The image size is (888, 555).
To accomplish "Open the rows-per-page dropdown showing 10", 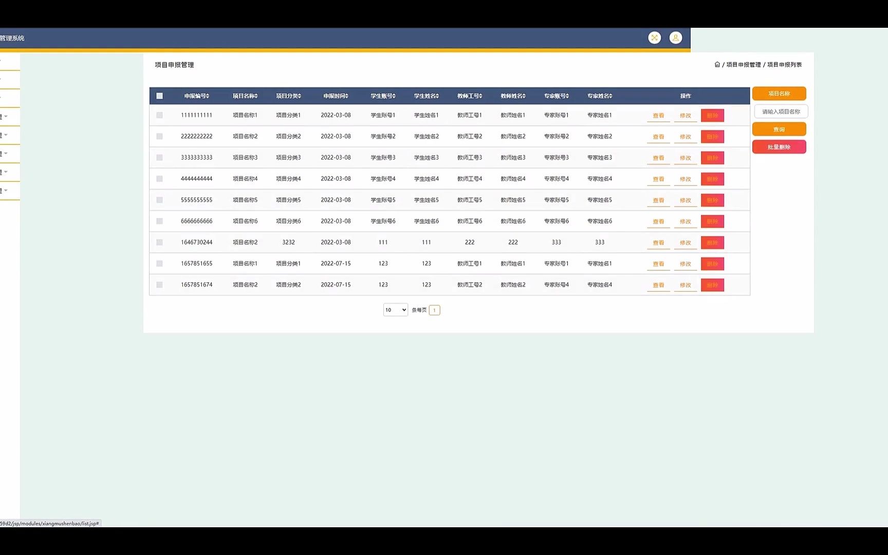I will pos(395,310).
